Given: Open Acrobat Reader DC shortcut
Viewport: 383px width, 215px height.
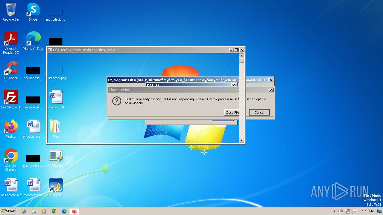Looking at the screenshot, I should [11, 43].
